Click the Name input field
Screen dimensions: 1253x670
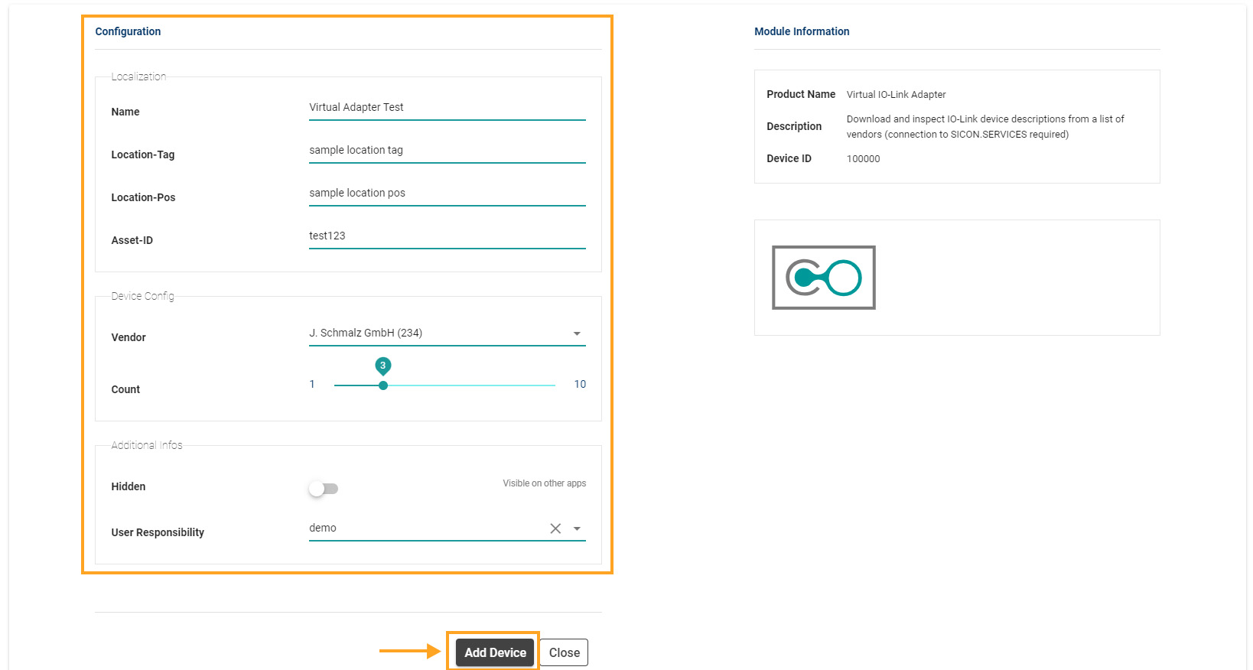click(x=447, y=108)
